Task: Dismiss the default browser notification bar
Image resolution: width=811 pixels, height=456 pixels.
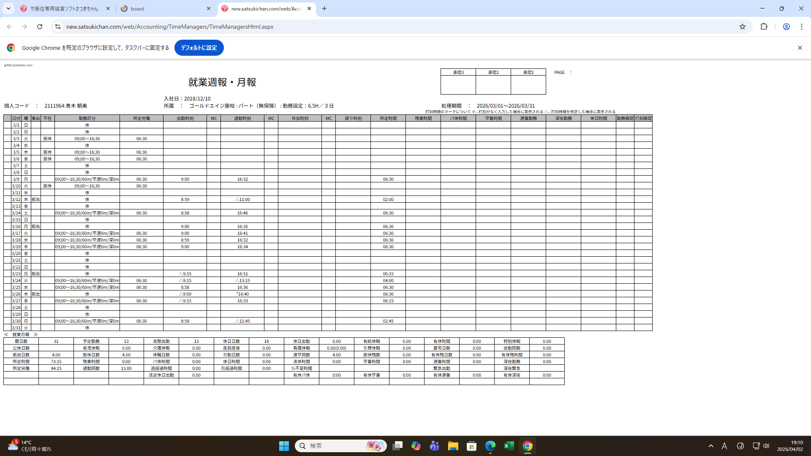Action: (800, 48)
